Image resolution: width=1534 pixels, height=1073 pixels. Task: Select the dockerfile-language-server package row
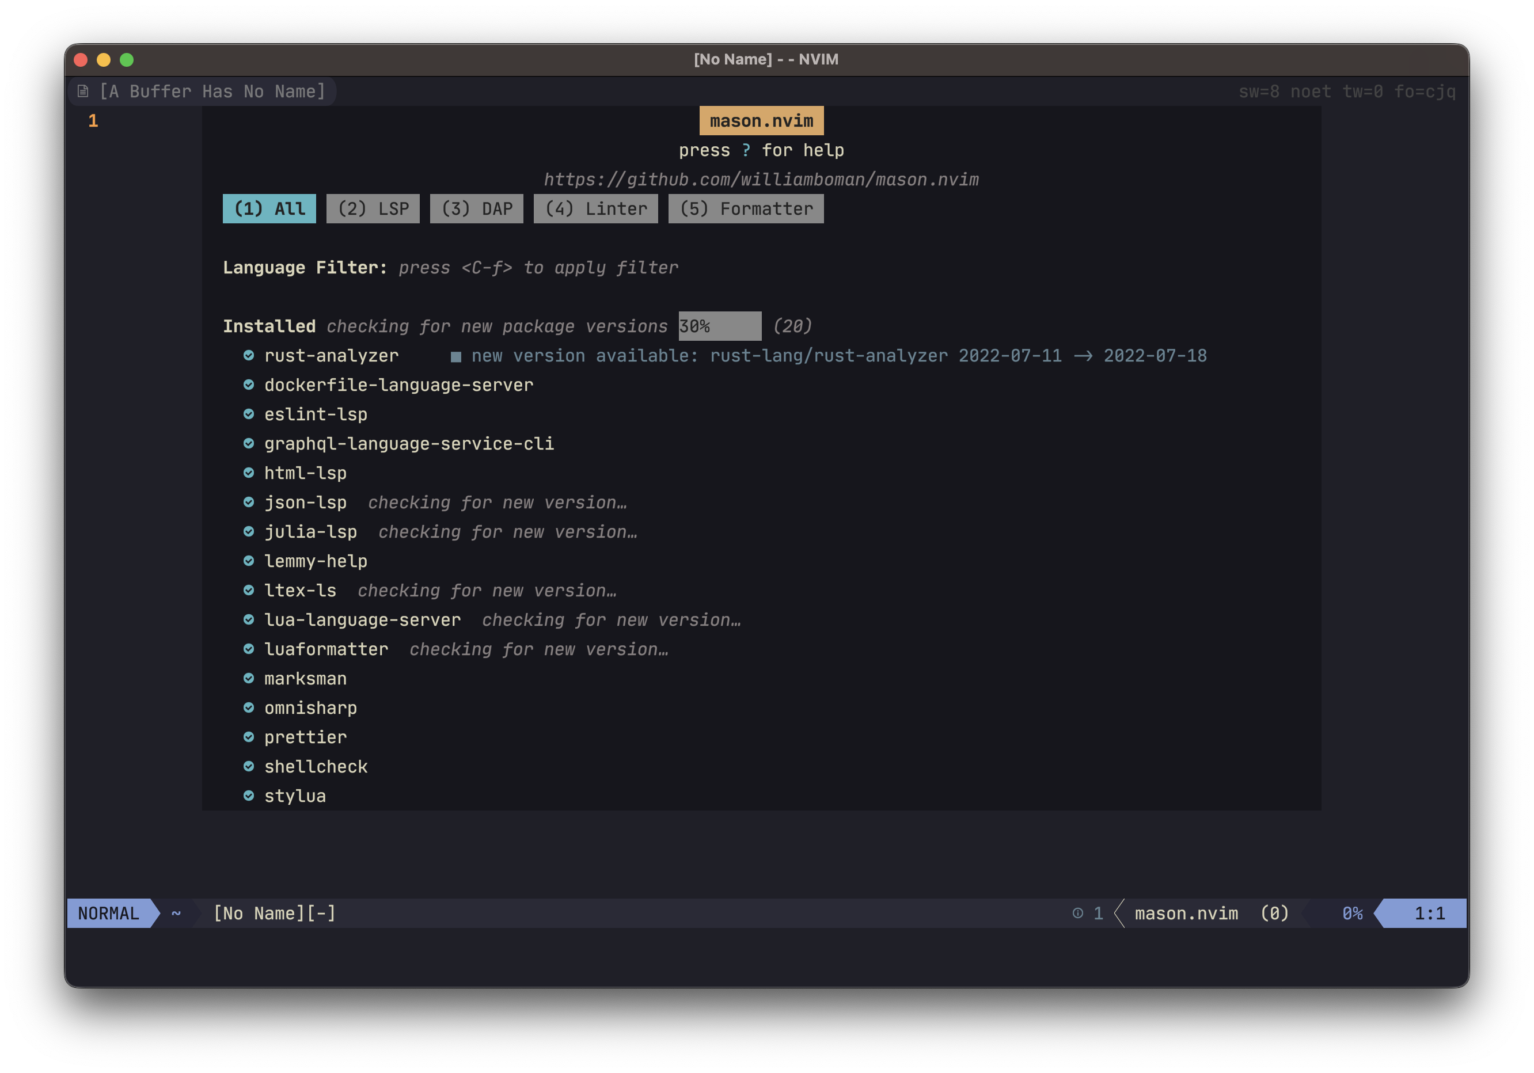tap(399, 385)
